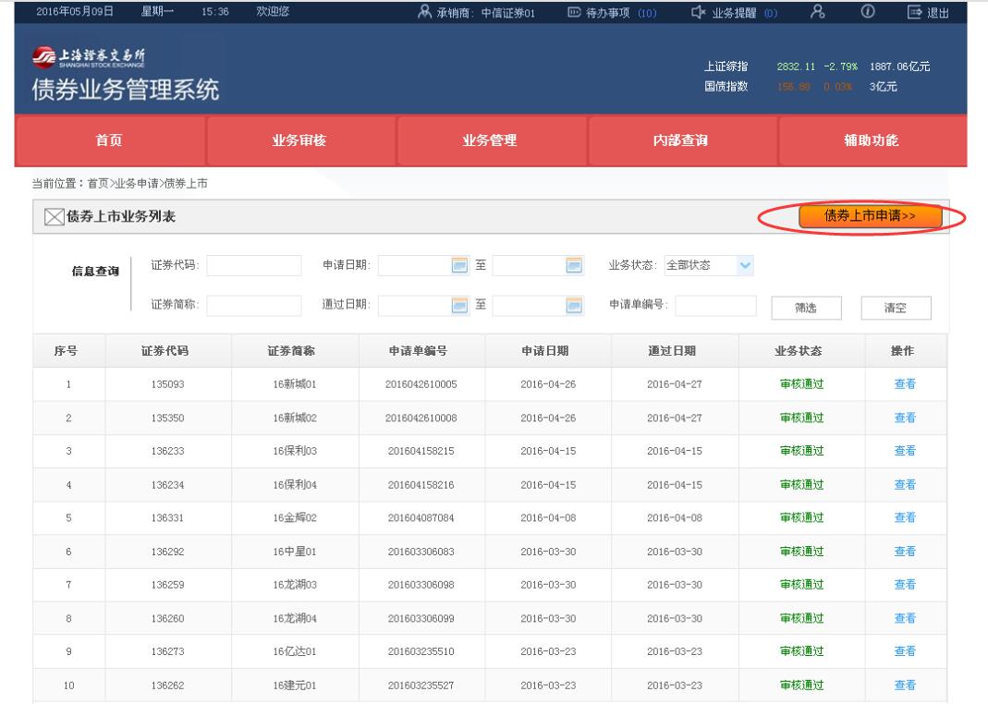Open calendar for 通过日期 start date
The width and height of the screenshot is (988, 704).
point(460,306)
